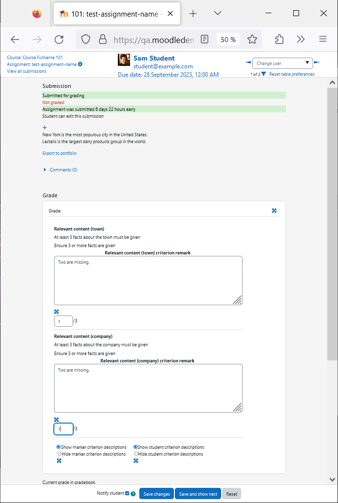The image size is (338, 503).
Task: Expand the company criterion region icon
Action: pos(56,419)
